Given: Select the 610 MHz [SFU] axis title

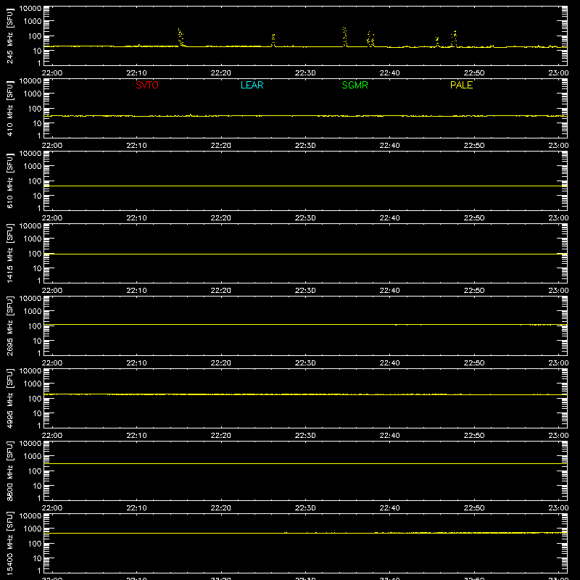Looking at the screenshot, I should 9,181.
